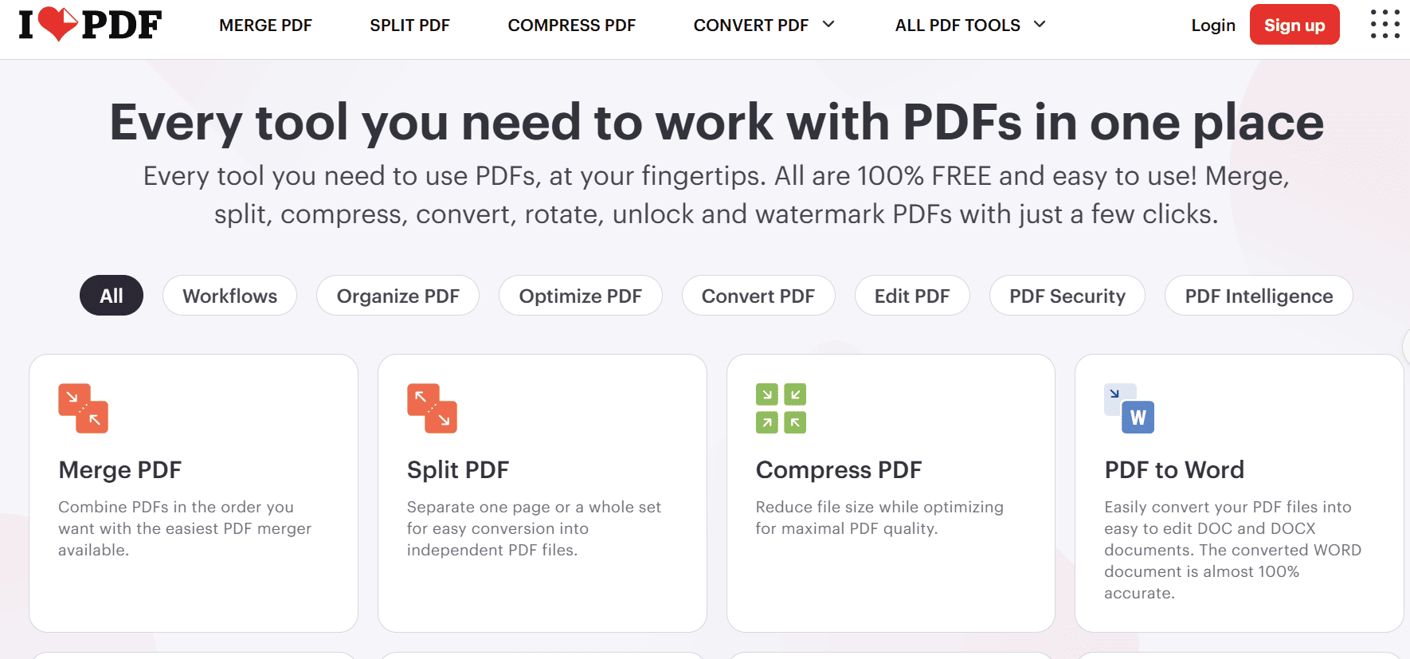Open the Split PDF card title
The image size is (1410, 659).
coord(458,470)
